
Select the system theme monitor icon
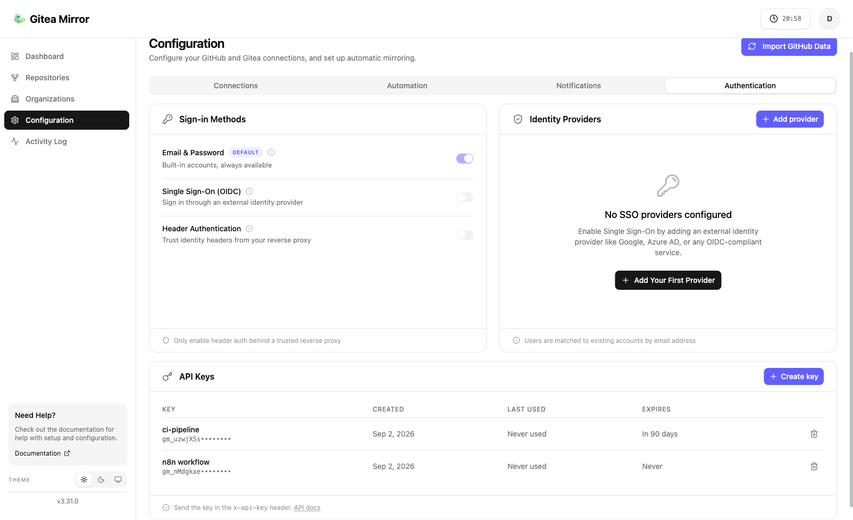118,480
